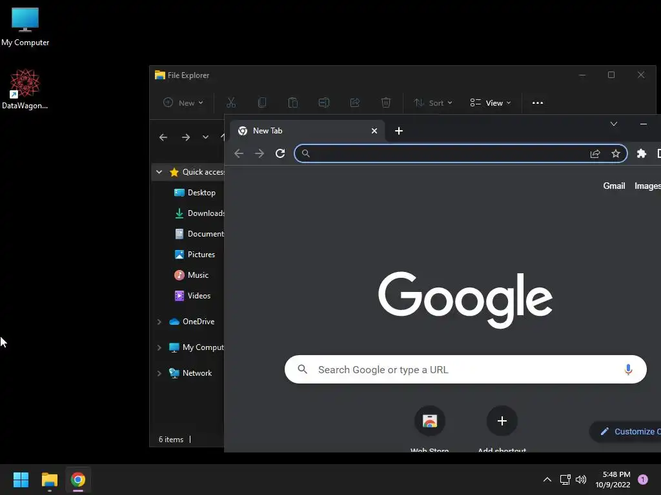Click the Search Google or type a URL box
This screenshot has width=661, height=495.
point(465,369)
